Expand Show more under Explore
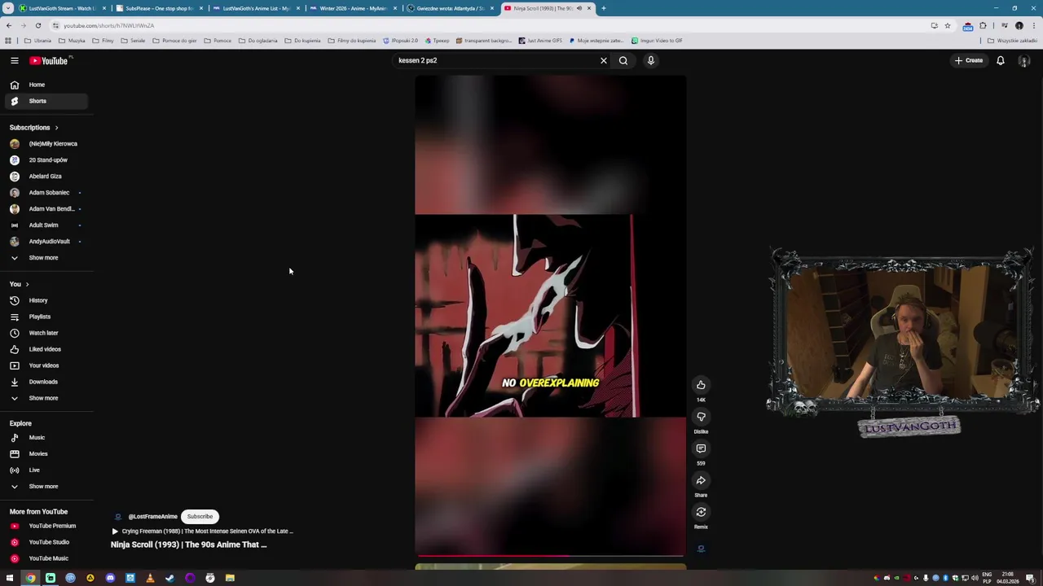The height and width of the screenshot is (586, 1043). click(45, 486)
